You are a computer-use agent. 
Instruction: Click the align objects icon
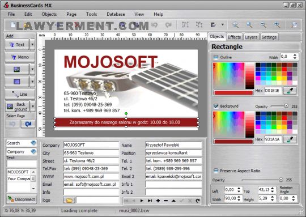click(x=213, y=25)
